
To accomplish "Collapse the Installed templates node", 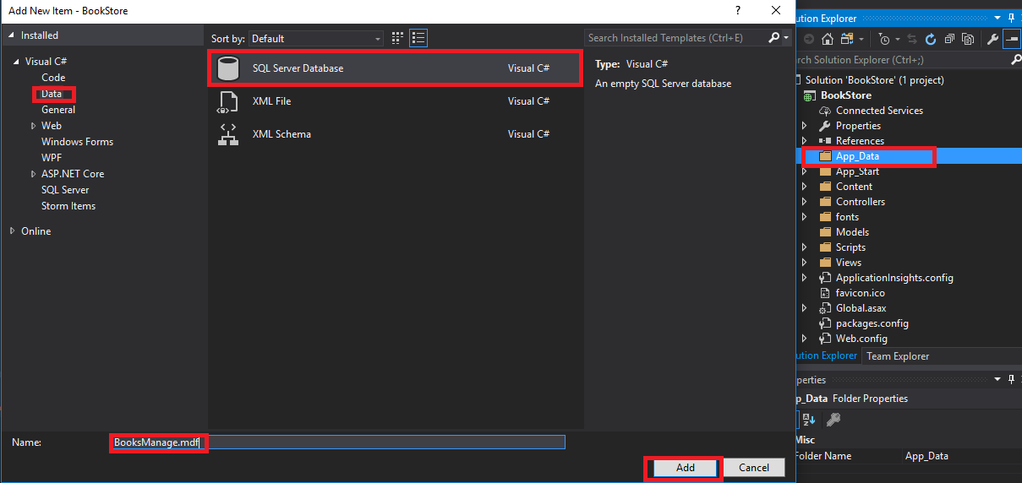I will (x=12, y=35).
